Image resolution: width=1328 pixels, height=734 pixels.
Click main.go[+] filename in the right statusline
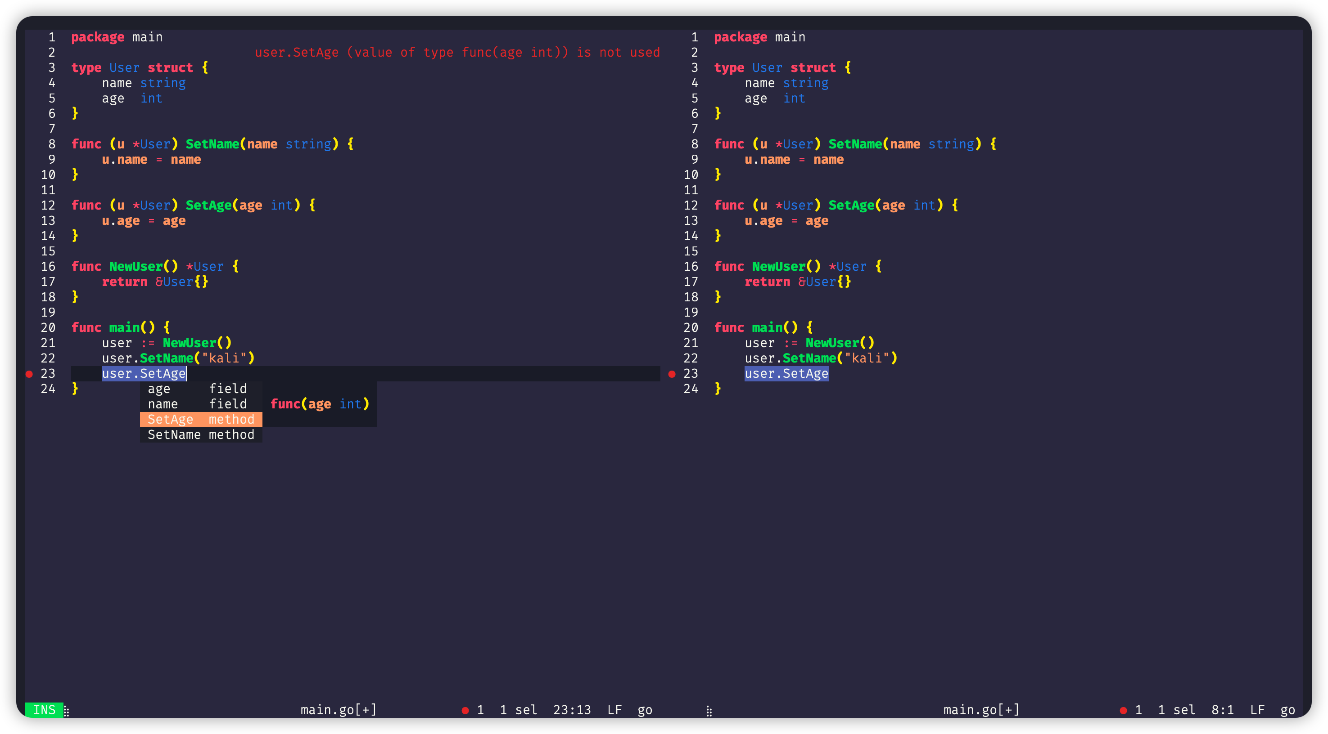click(x=981, y=710)
